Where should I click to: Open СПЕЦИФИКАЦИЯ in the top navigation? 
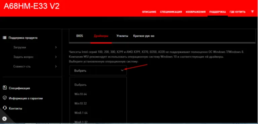tap(171, 12)
